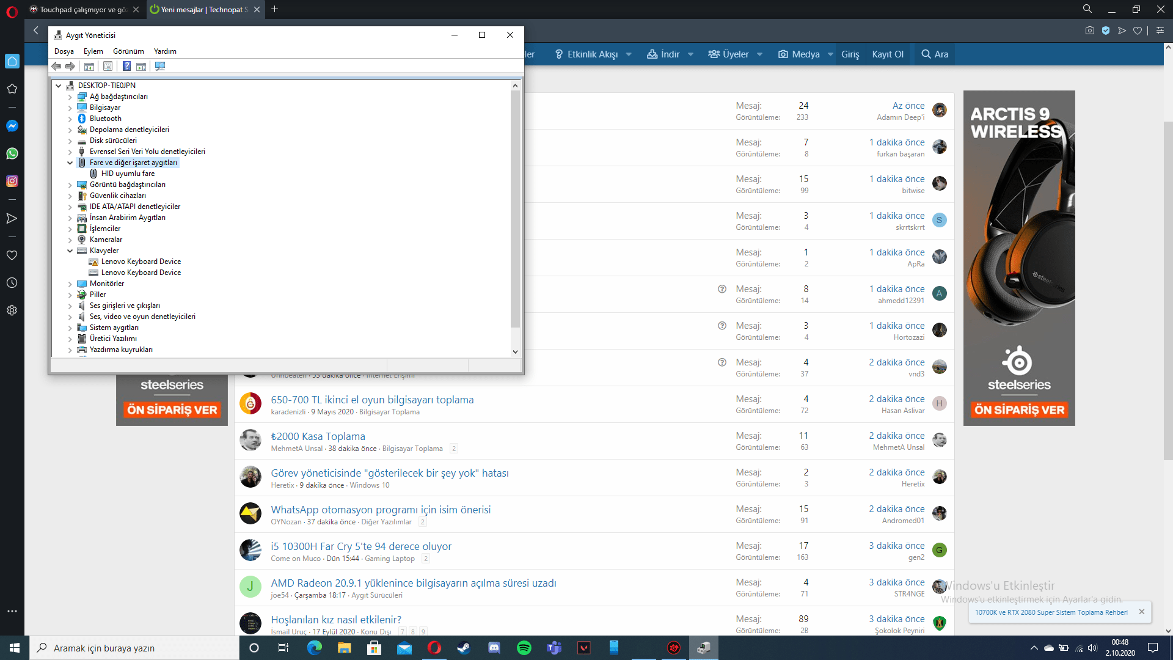Expand the Görüntü bağdaştırıcıları node
This screenshot has width=1173, height=660.
(70, 185)
